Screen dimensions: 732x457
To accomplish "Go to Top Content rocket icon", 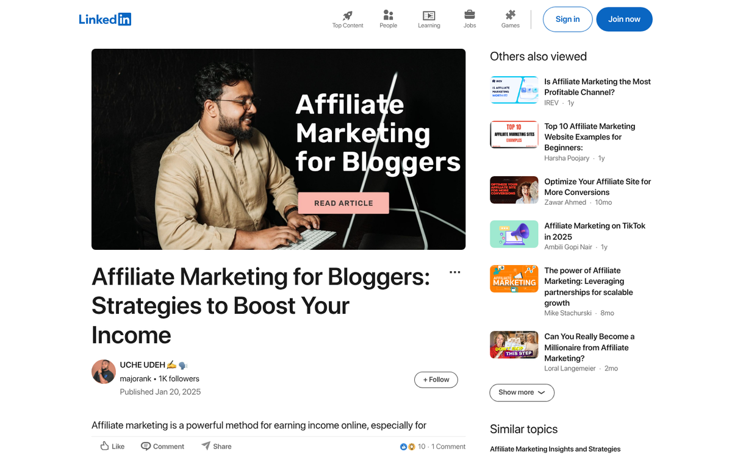I will (x=348, y=15).
